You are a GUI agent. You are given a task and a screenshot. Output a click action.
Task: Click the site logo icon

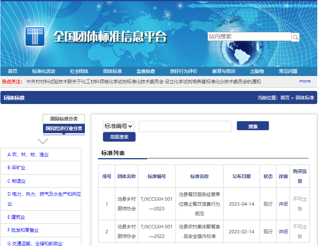35,36
